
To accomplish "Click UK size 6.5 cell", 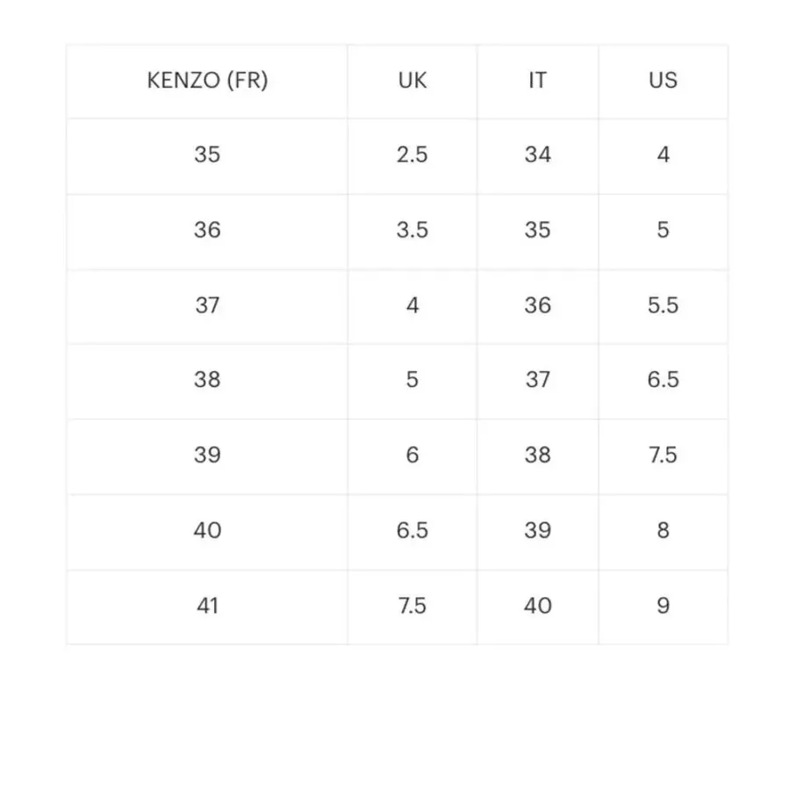I will [413, 530].
